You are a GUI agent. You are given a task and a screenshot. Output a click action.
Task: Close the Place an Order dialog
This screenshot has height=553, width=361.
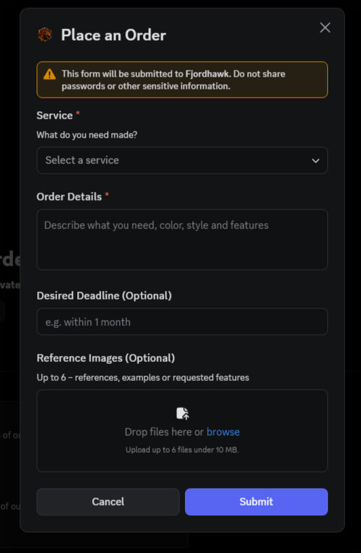[324, 28]
